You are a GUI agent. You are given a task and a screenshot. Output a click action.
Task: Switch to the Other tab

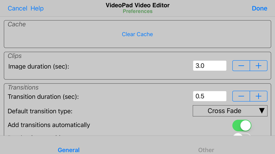pyautogui.click(x=206, y=150)
